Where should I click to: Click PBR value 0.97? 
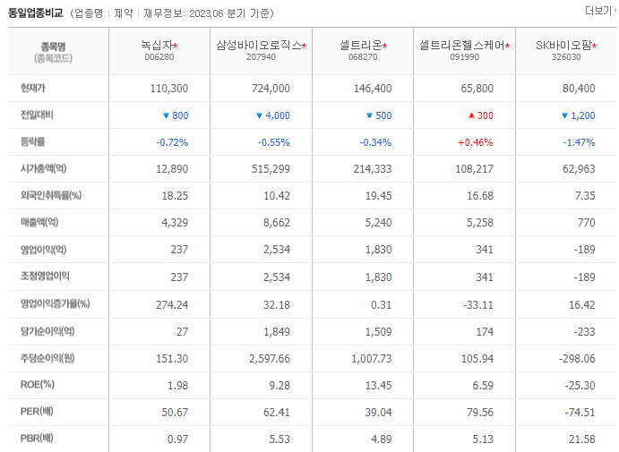[x=177, y=439]
